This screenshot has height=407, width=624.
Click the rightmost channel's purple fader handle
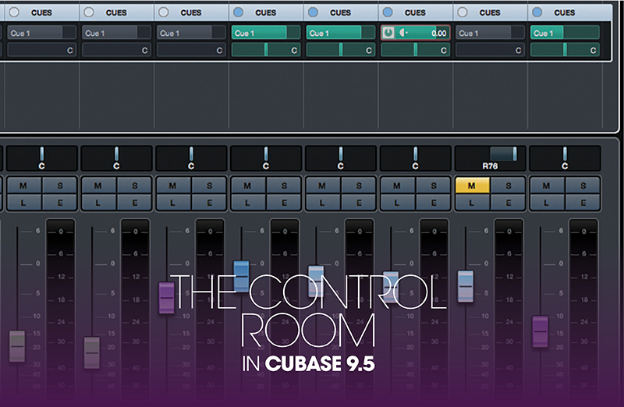tap(541, 331)
